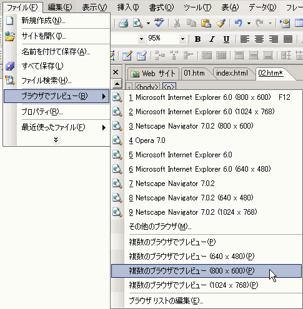303x309 pixels.
Task: Select すべて保存(L) menu entry
Action: point(57,66)
